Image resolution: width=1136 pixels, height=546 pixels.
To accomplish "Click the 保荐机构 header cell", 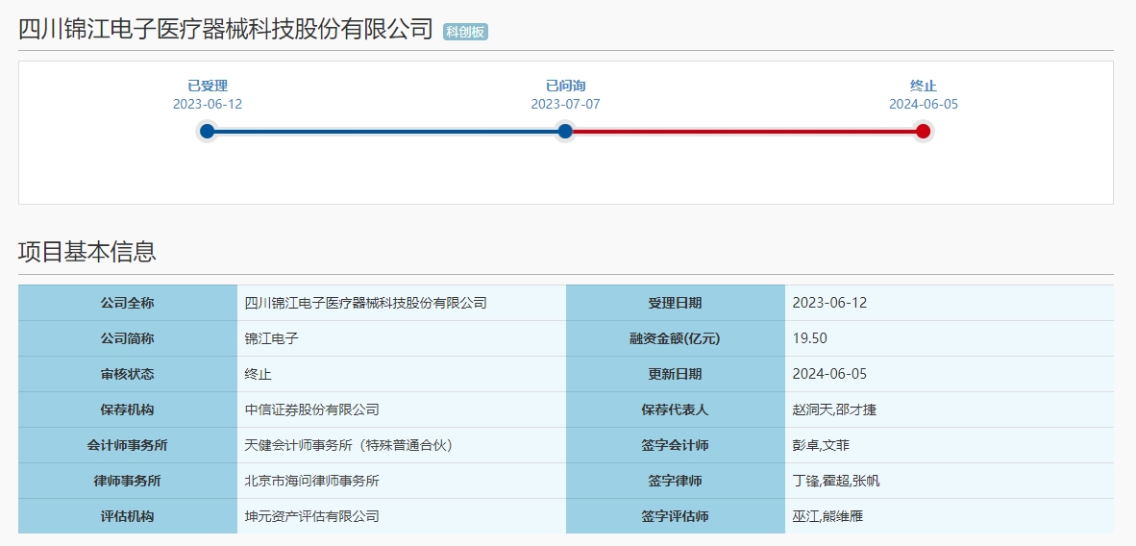I will tap(128, 409).
